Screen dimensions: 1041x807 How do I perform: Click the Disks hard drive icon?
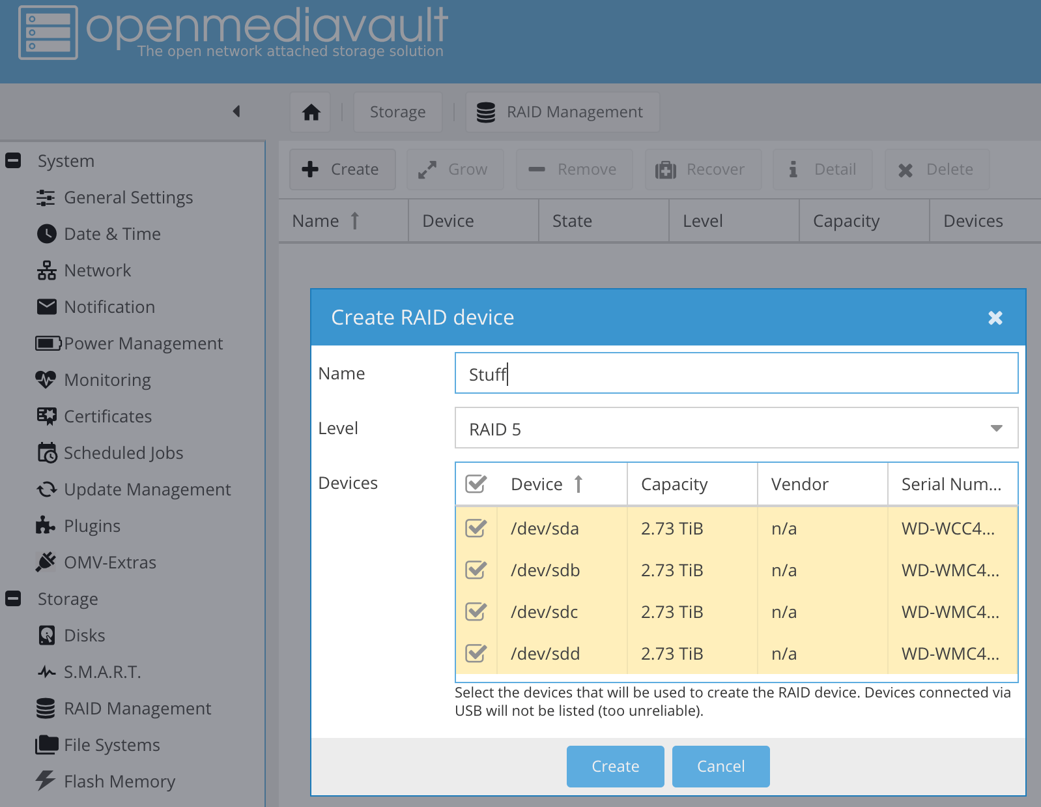pos(47,635)
